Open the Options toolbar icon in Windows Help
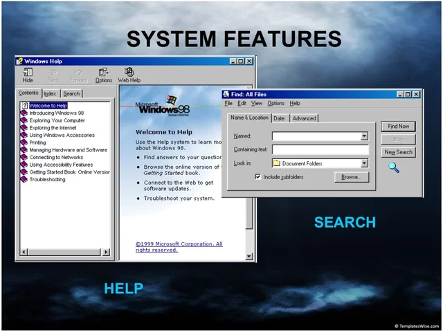Viewport: 443px width, 332px height. click(103, 72)
